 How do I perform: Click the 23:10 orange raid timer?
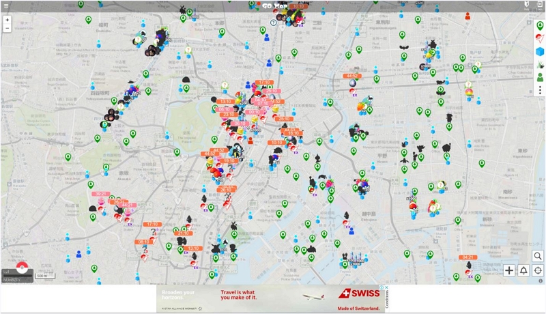tap(229, 114)
